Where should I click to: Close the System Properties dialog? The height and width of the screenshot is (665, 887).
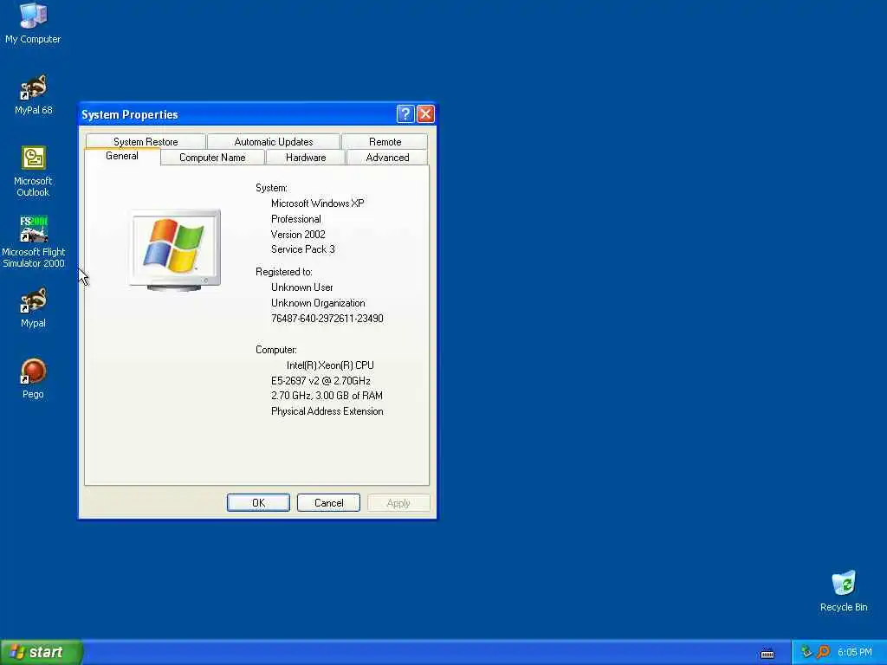click(425, 114)
